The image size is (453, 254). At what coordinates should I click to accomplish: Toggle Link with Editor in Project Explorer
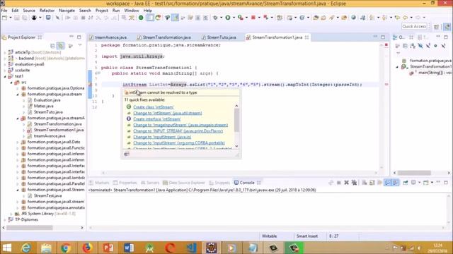coord(60,45)
